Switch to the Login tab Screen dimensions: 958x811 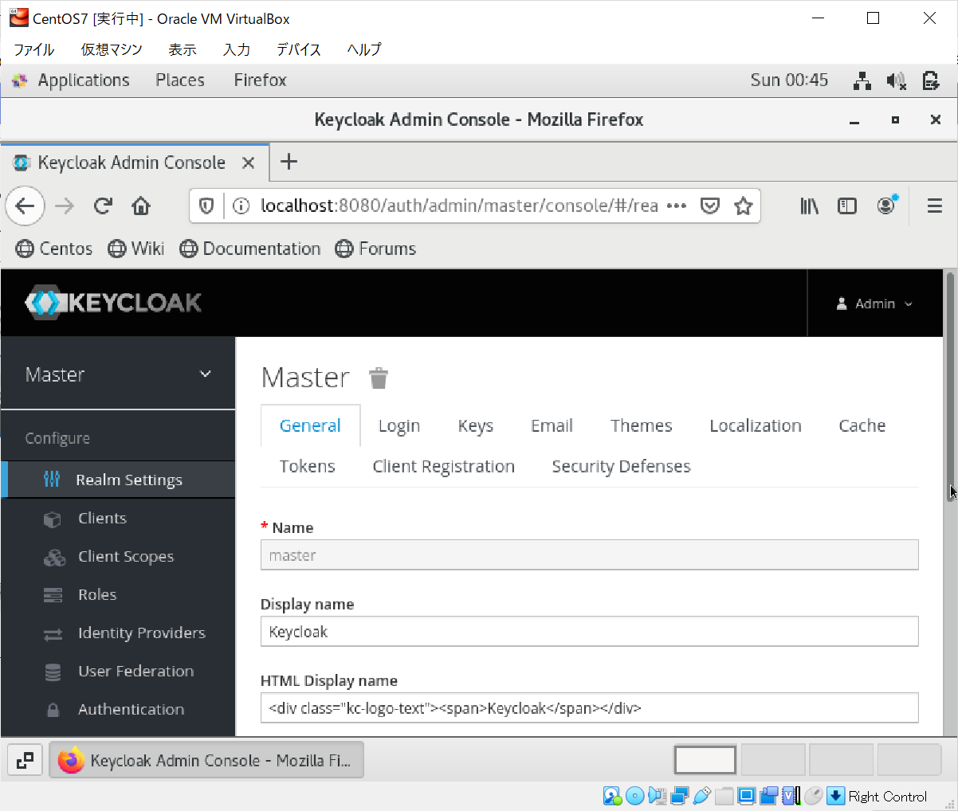point(399,425)
